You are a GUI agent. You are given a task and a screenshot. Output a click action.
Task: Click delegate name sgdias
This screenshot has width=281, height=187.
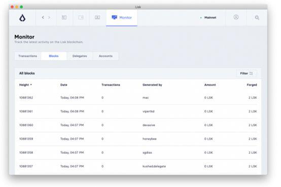[147, 153]
